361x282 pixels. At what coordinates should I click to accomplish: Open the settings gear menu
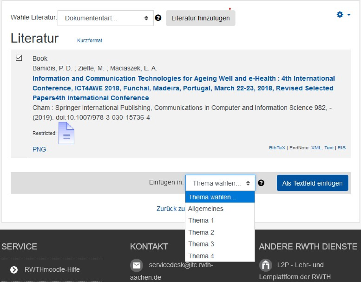coord(339,14)
